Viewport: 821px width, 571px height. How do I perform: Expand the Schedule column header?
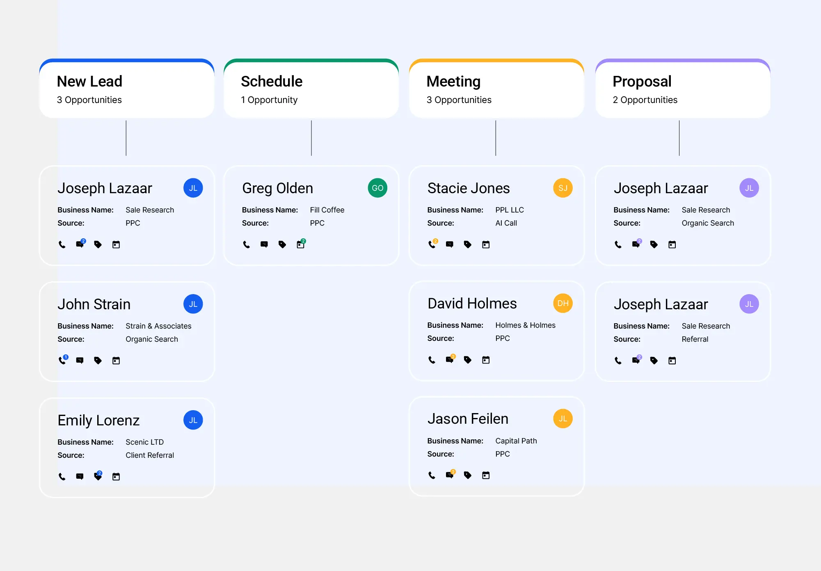(x=311, y=87)
